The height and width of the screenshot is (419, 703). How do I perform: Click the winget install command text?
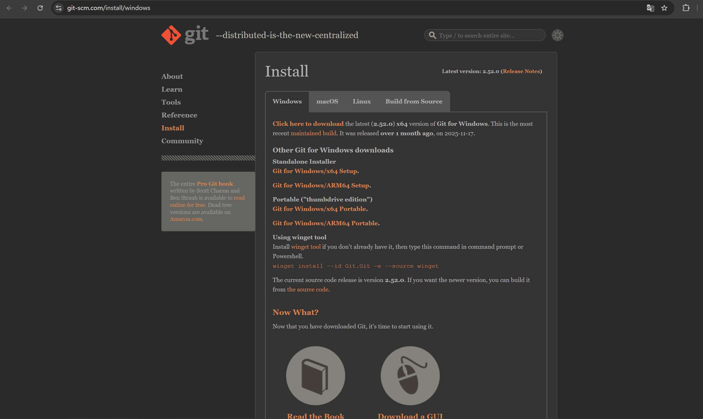pos(356,266)
